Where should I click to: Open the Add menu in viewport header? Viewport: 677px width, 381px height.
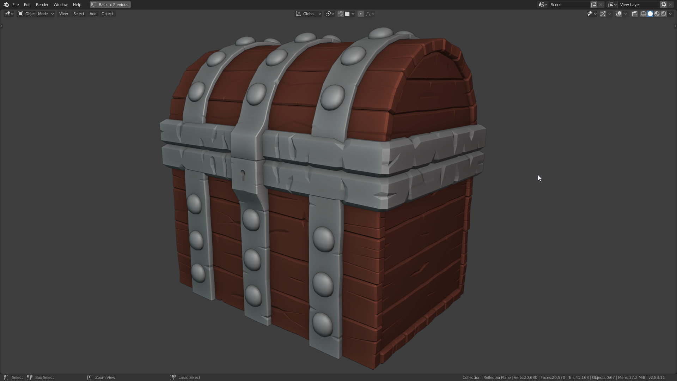pyautogui.click(x=93, y=14)
